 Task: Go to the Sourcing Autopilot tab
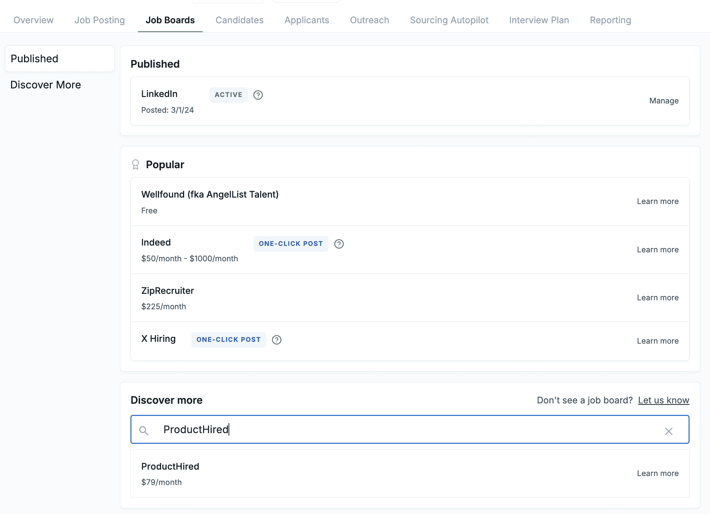tap(449, 20)
